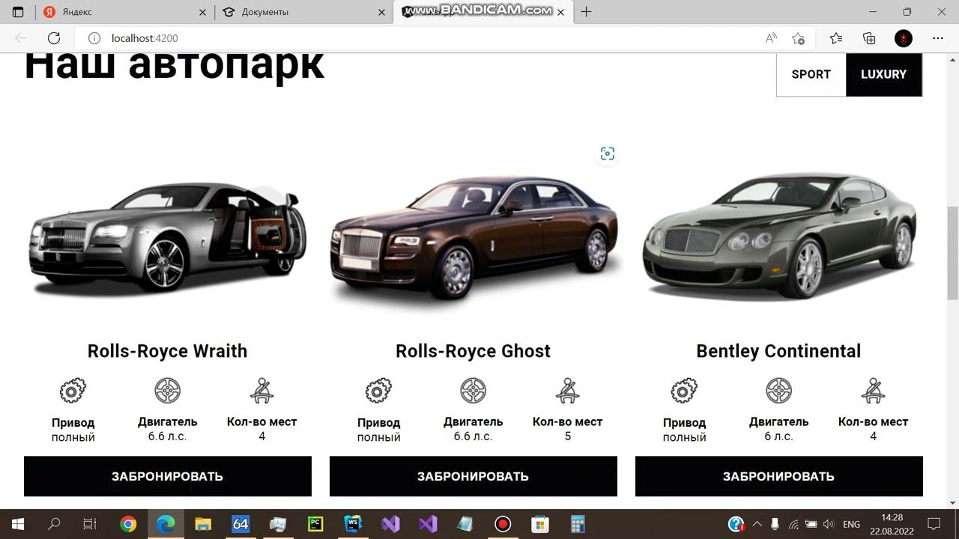Click the seat belt icon under Bentley Continental
This screenshot has width=959, height=539.
coord(873,391)
